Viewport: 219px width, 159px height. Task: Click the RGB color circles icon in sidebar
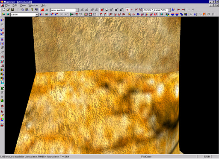tap(2, 120)
